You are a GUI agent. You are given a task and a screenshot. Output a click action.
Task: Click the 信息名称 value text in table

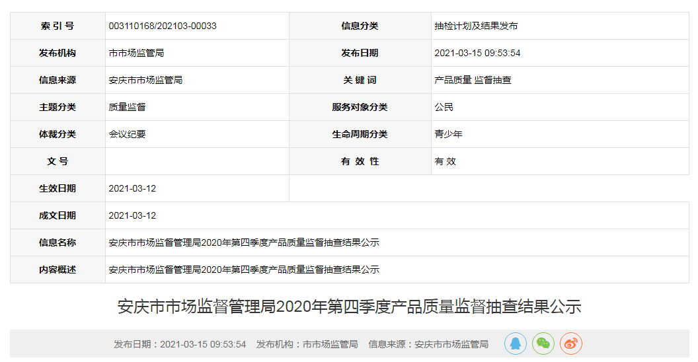click(244, 242)
